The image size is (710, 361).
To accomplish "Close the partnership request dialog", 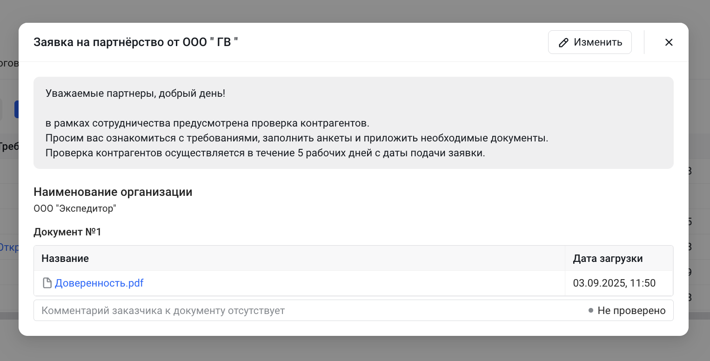I will pos(669,42).
